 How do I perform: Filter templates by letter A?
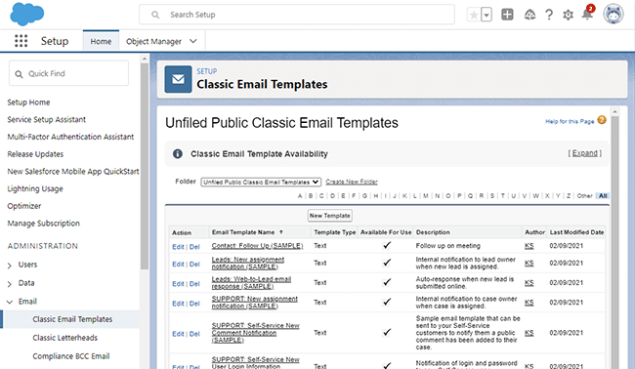pos(300,196)
